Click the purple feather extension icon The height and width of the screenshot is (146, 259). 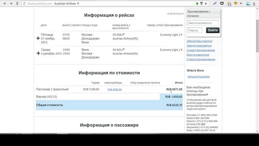(x=215, y=3)
